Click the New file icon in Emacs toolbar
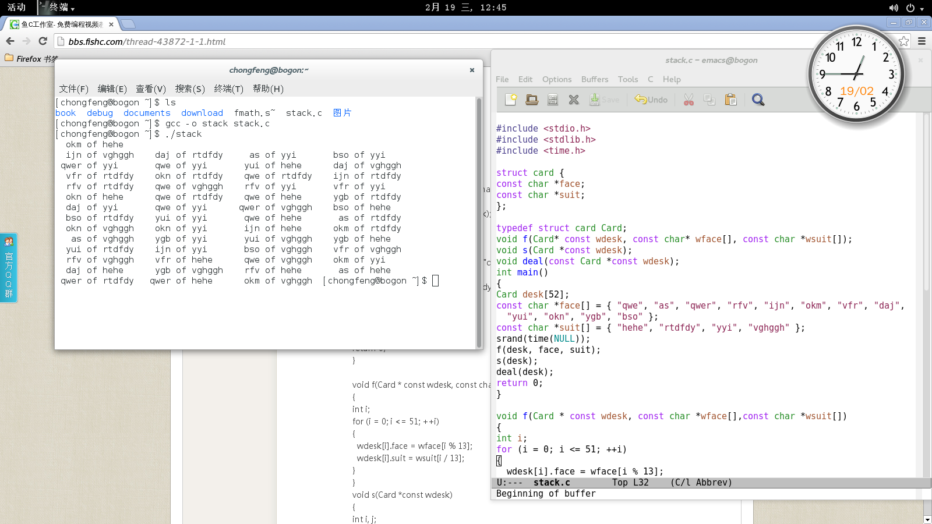Viewport: 932px width, 524px height. [511, 100]
